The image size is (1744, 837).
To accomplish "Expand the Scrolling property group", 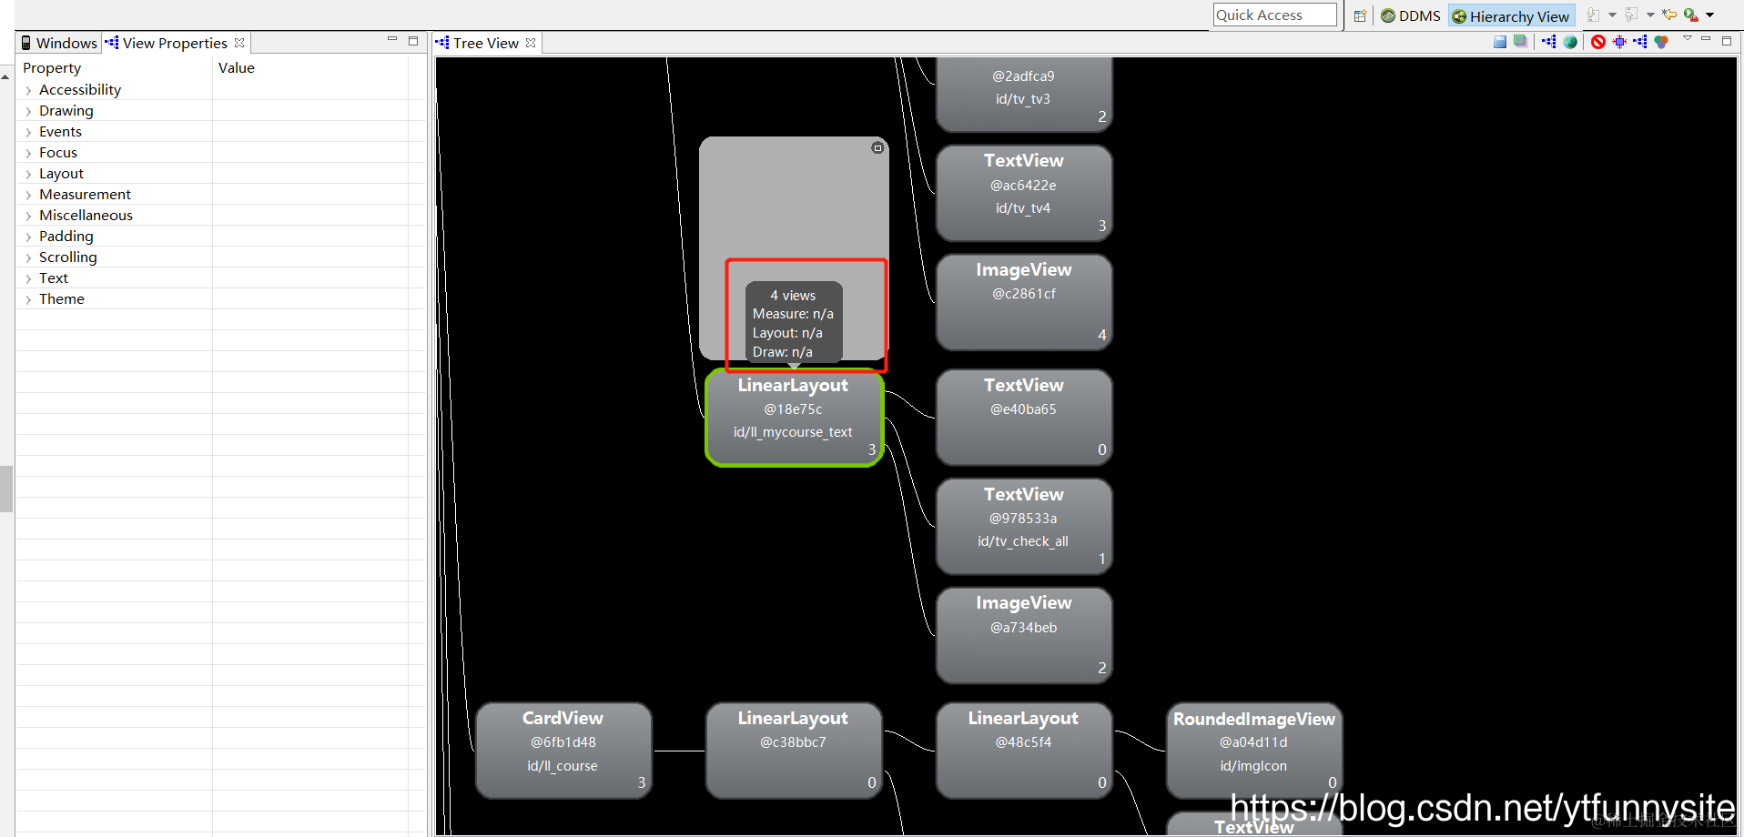I will click(x=28, y=257).
